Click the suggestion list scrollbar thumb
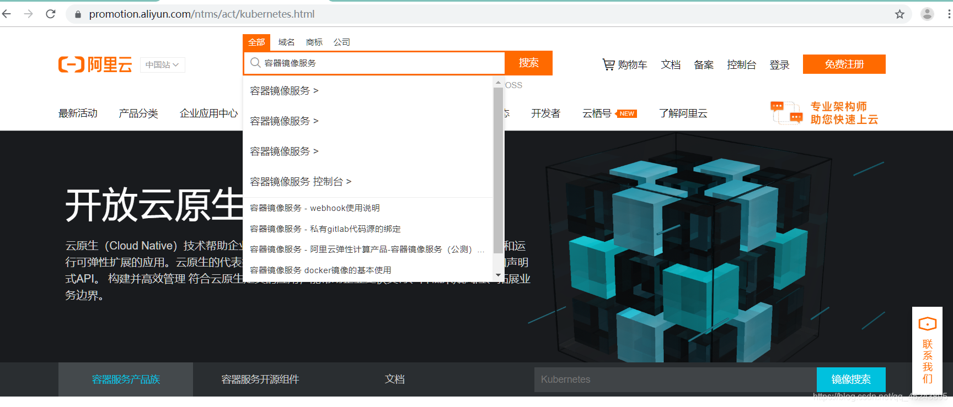 pos(498,170)
